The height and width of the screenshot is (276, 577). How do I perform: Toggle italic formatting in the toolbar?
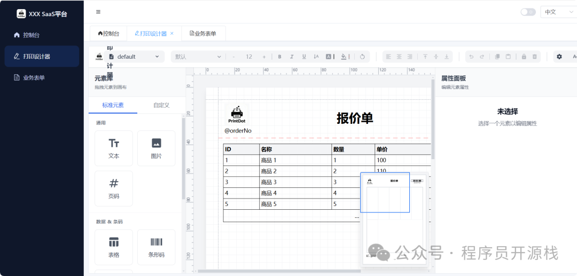coord(292,57)
